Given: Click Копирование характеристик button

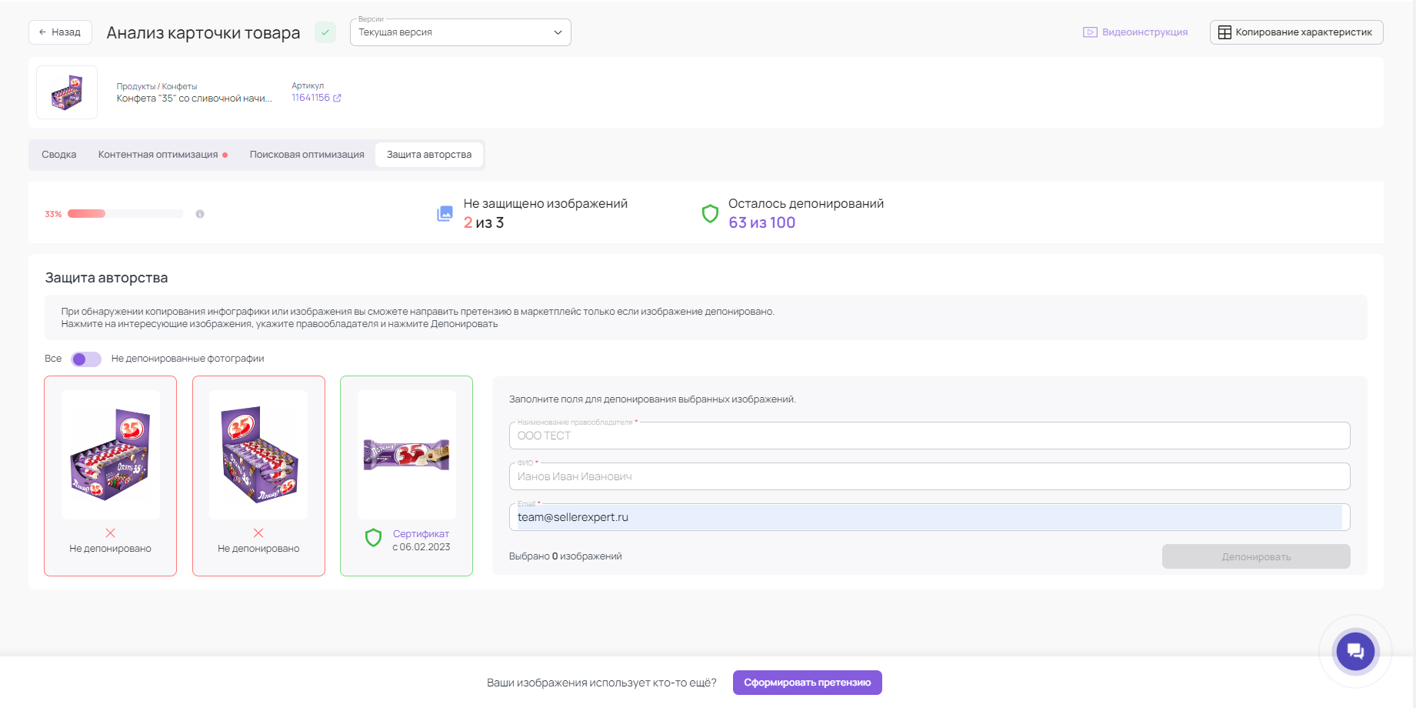Looking at the screenshot, I should click(x=1296, y=32).
